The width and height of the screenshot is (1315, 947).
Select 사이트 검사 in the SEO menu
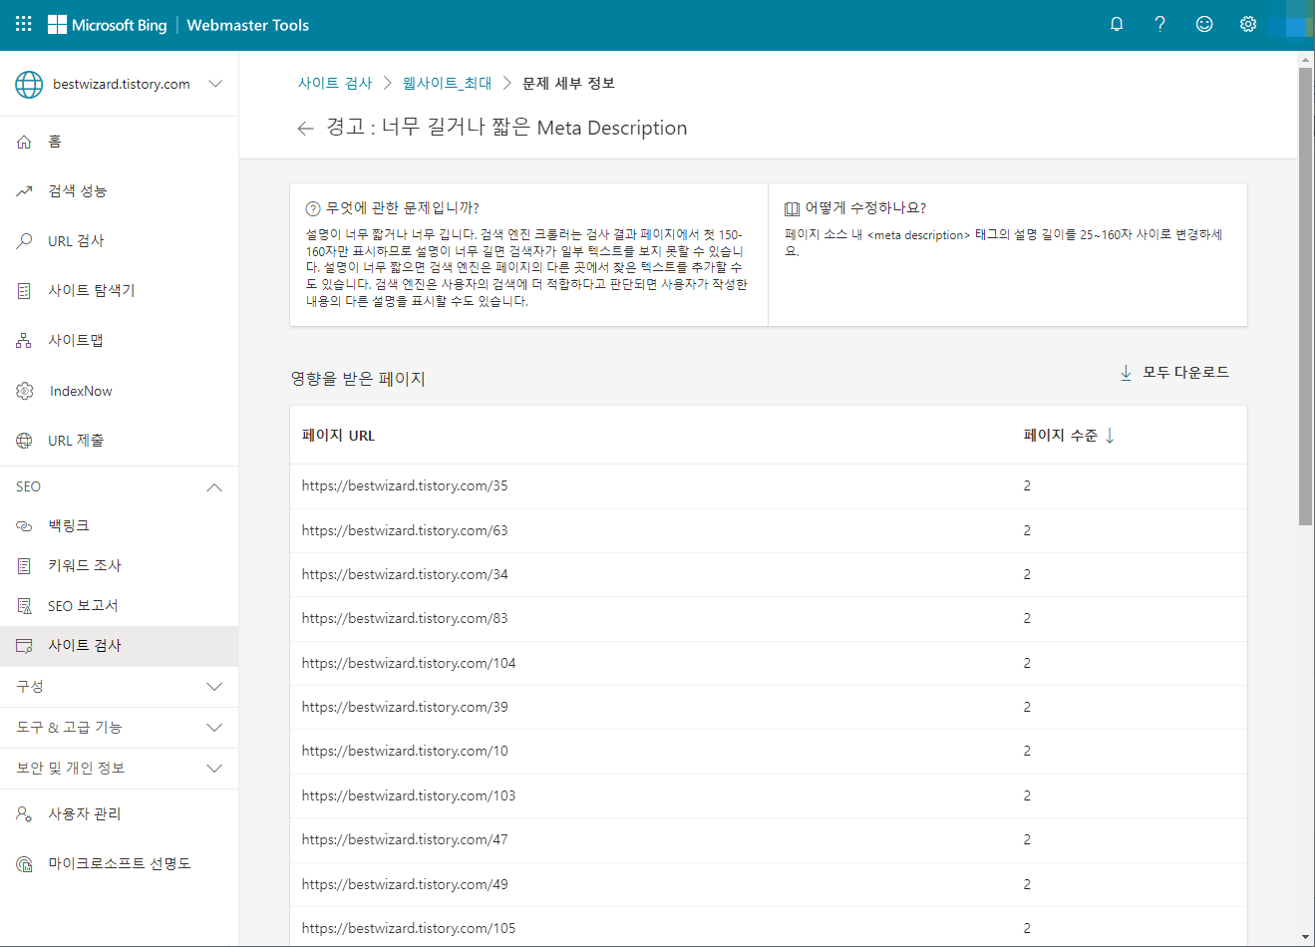click(84, 645)
